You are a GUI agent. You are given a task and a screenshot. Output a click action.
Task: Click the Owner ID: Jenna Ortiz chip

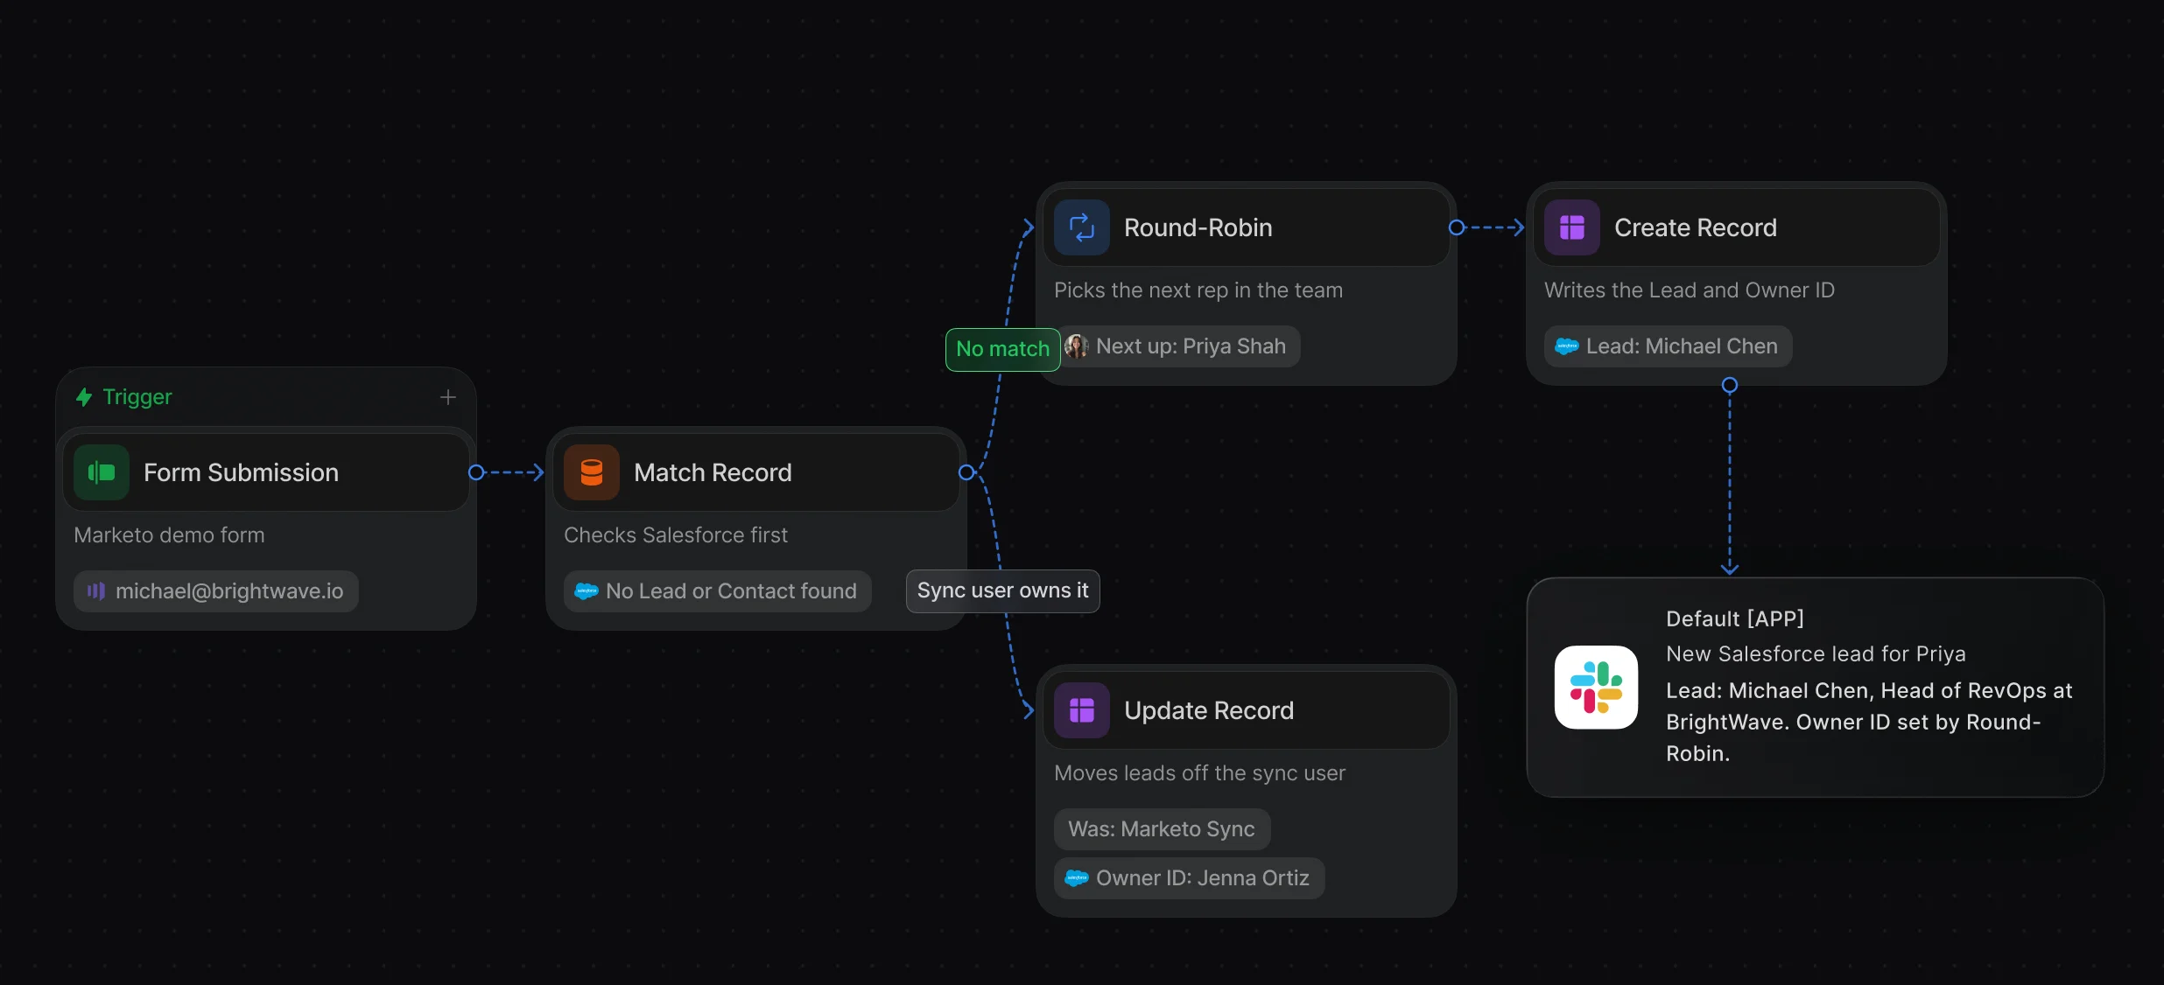pos(1190,878)
